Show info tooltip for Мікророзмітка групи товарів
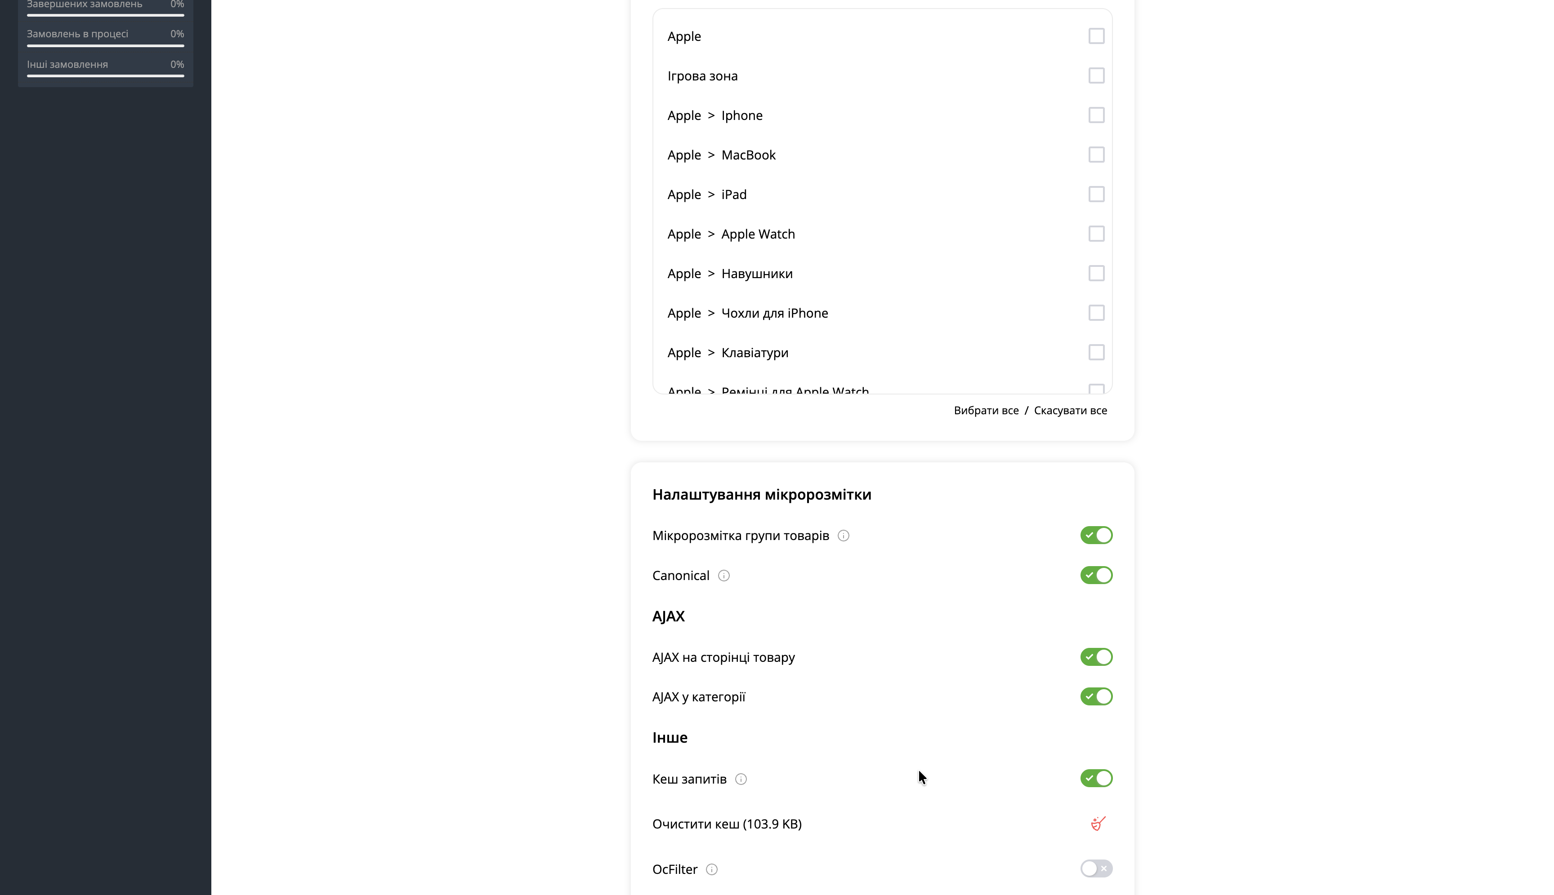Screen dimensions: 1554x895 pos(844,536)
